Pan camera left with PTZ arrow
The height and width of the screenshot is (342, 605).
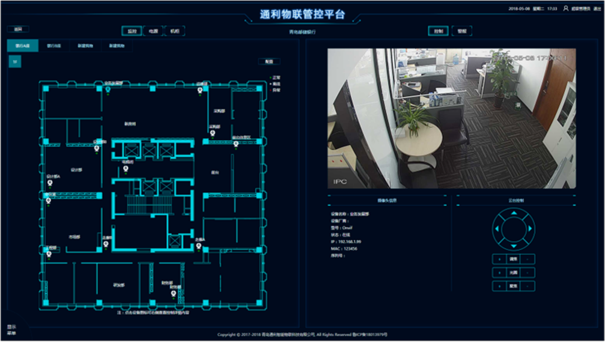496,229
